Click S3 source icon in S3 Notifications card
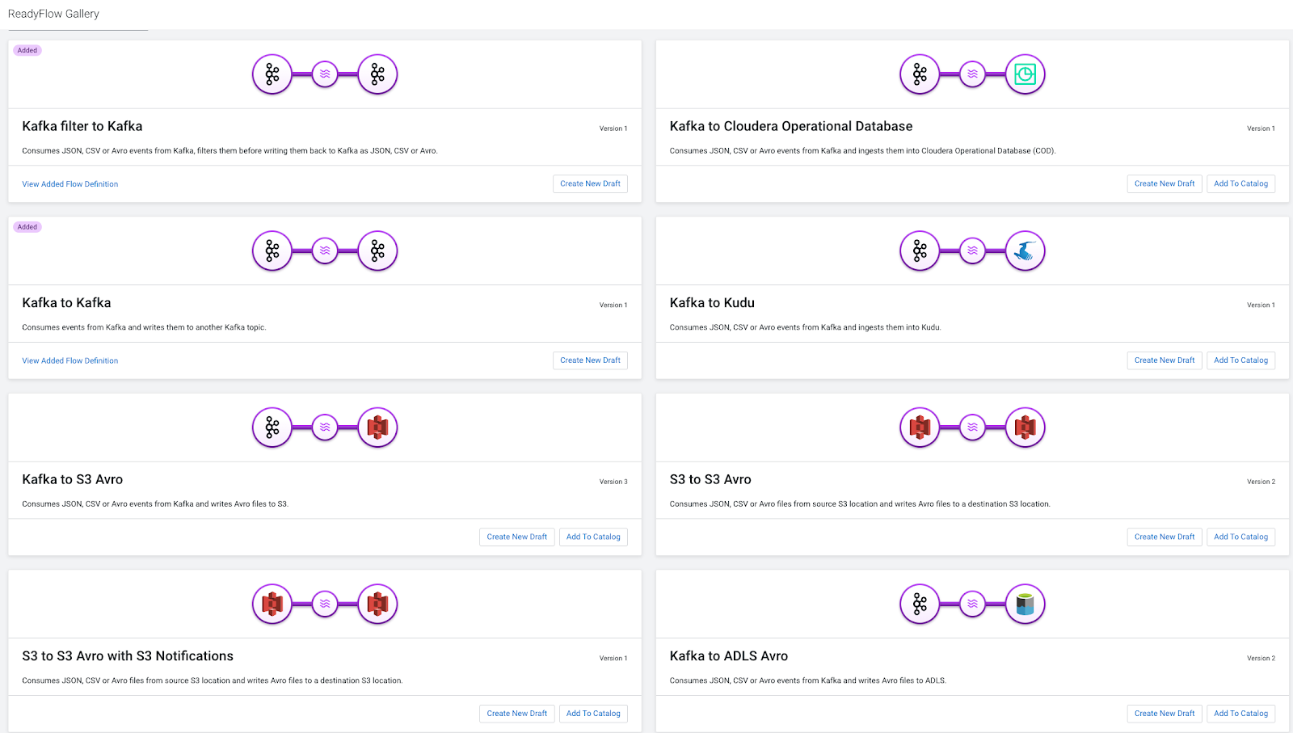Viewport: 1293px width, 733px height. click(272, 605)
